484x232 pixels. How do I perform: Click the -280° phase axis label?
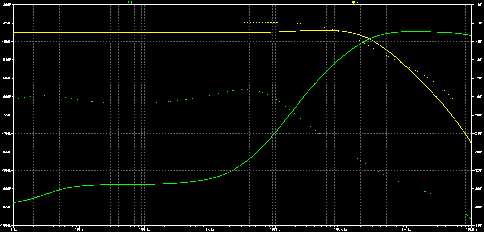coord(478,152)
